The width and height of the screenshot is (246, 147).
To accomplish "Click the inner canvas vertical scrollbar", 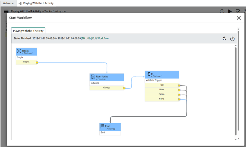I will (x=236, y=91).
